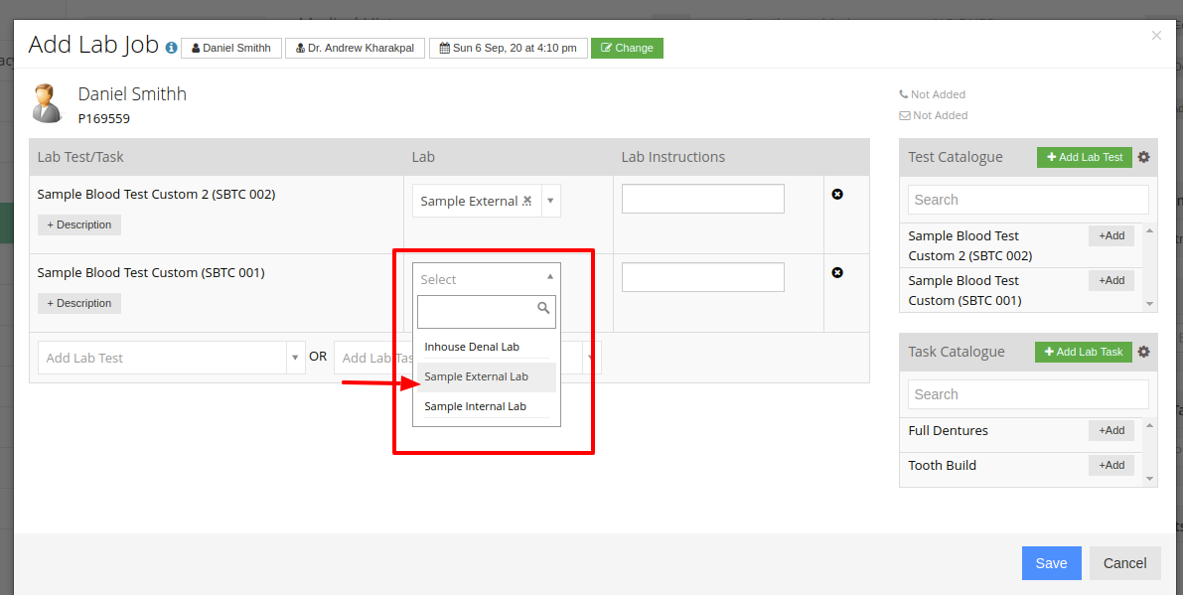Choose Sample External Lab option
The image size is (1183, 595).
(x=487, y=377)
